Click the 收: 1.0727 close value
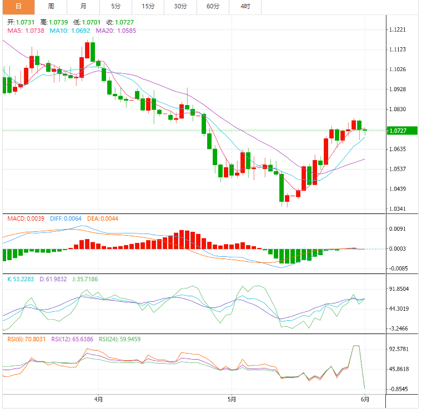 (120, 22)
